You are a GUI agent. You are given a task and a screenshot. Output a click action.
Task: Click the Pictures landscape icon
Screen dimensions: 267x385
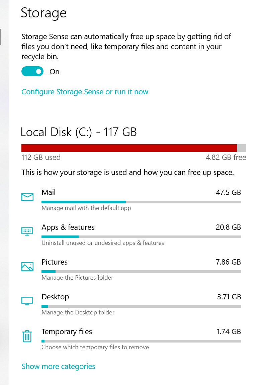[x=27, y=266]
